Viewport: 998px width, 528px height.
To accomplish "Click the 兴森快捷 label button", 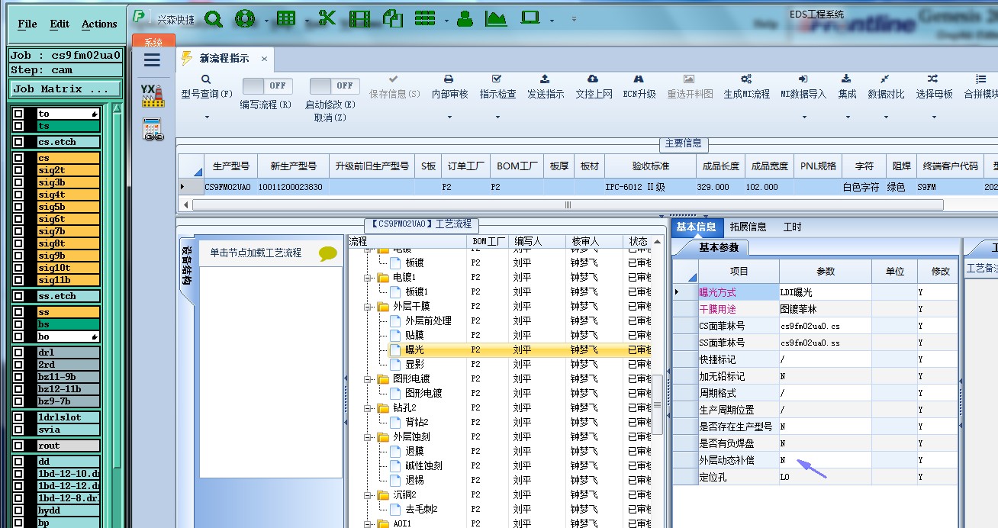I will click(x=175, y=19).
